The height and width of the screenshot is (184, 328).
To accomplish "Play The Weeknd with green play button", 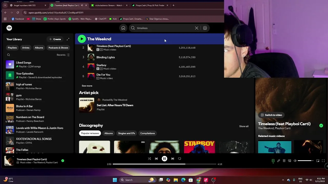I will (82, 39).
